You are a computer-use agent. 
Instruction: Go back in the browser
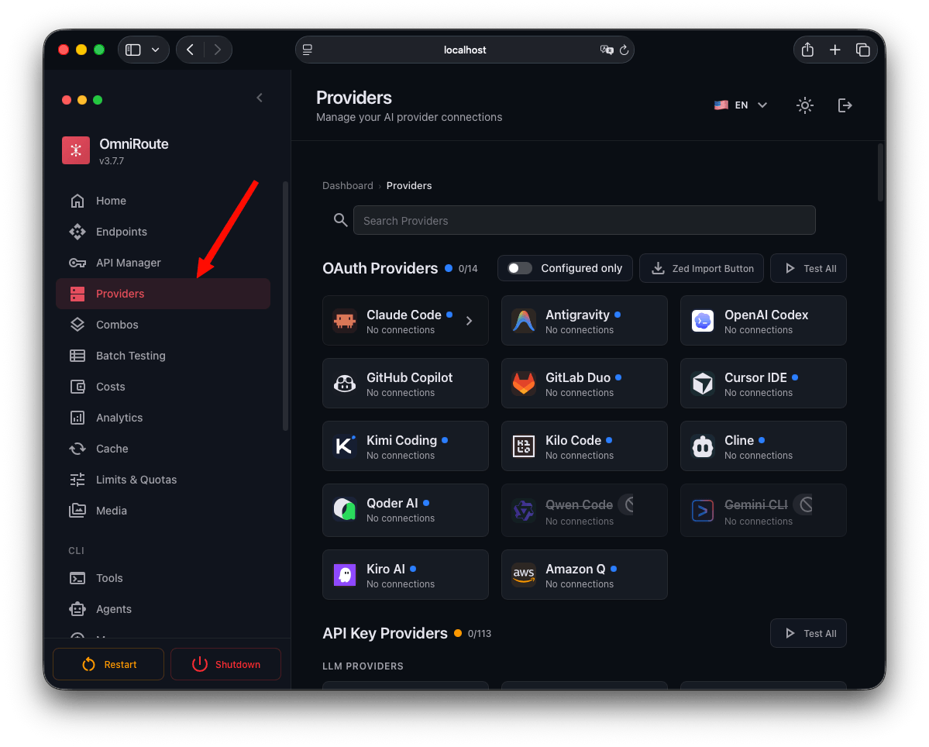pyautogui.click(x=190, y=50)
